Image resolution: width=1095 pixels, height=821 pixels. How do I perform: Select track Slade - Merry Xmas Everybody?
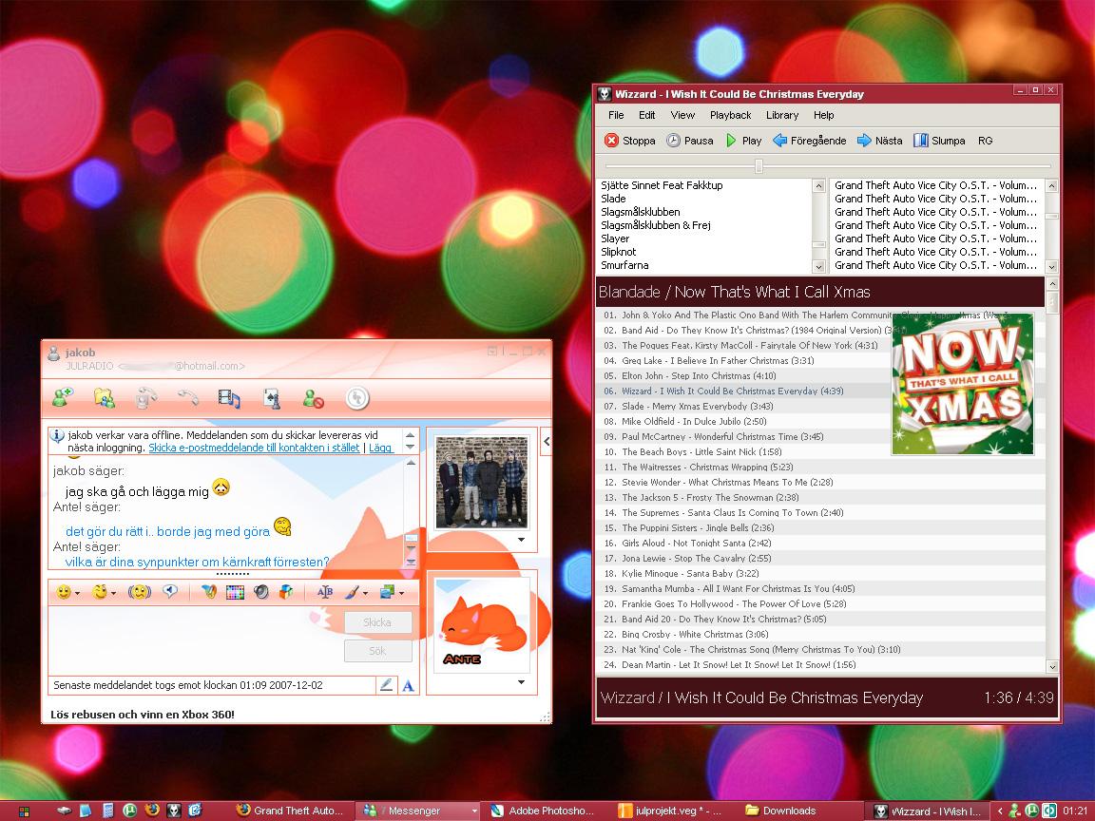688,407
